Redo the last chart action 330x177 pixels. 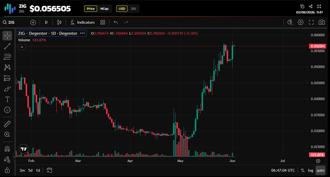coord(126,22)
